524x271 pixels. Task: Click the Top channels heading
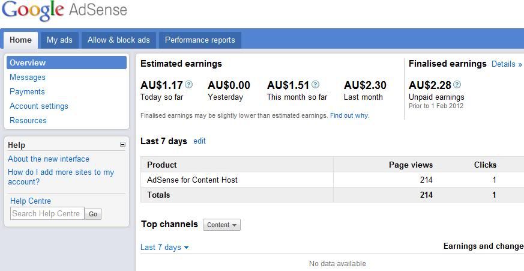pos(169,224)
